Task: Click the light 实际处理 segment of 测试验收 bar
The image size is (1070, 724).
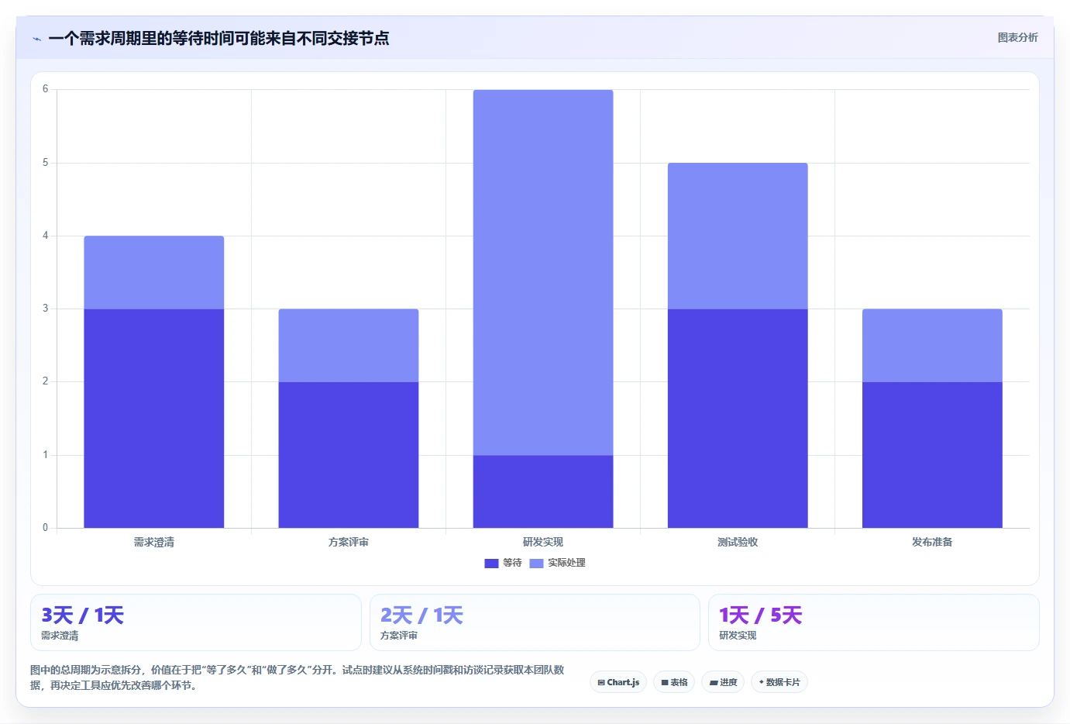Action: (738, 236)
